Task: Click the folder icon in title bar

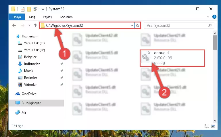Action: pos(13,9)
